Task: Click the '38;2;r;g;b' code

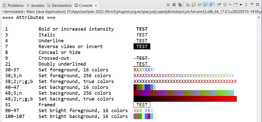Action: (x=19, y=82)
